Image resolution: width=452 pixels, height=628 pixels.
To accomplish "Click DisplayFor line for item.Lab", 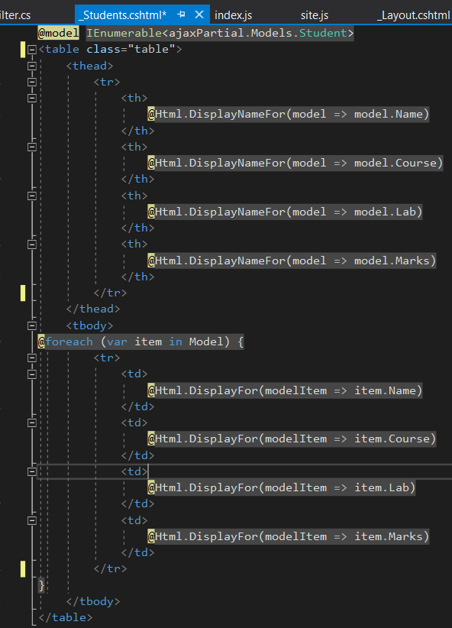I will [x=282, y=488].
